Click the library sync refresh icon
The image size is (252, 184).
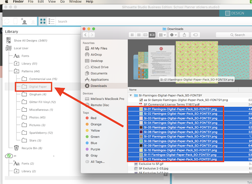coord(7,21)
